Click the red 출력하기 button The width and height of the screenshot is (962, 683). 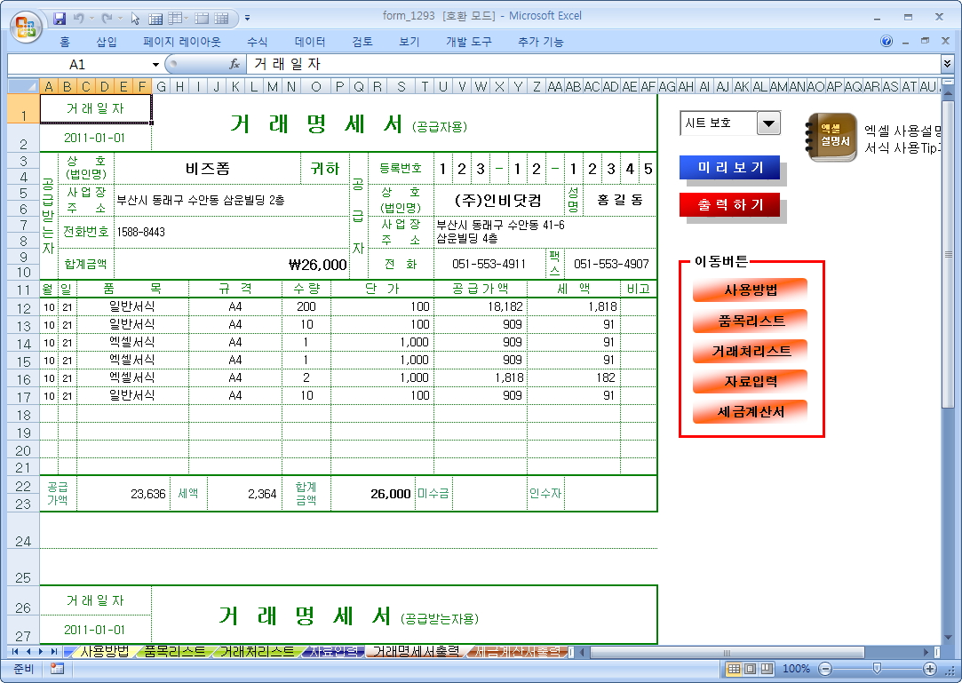click(729, 204)
